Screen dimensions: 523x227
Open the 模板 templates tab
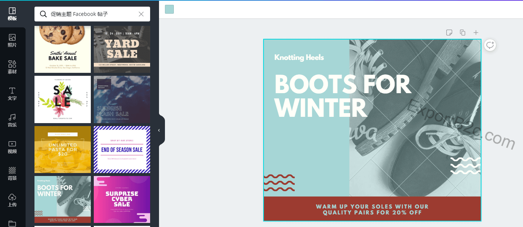[12, 14]
